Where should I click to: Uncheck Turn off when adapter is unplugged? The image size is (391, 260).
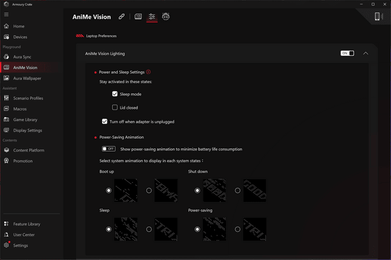pyautogui.click(x=104, y=121)
